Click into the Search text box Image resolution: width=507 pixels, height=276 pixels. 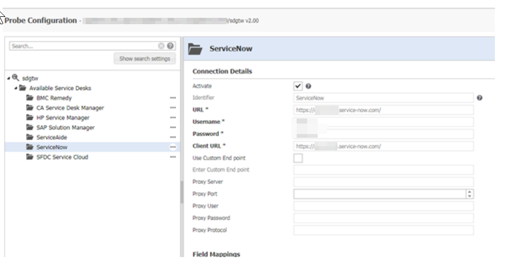(83, 46)
